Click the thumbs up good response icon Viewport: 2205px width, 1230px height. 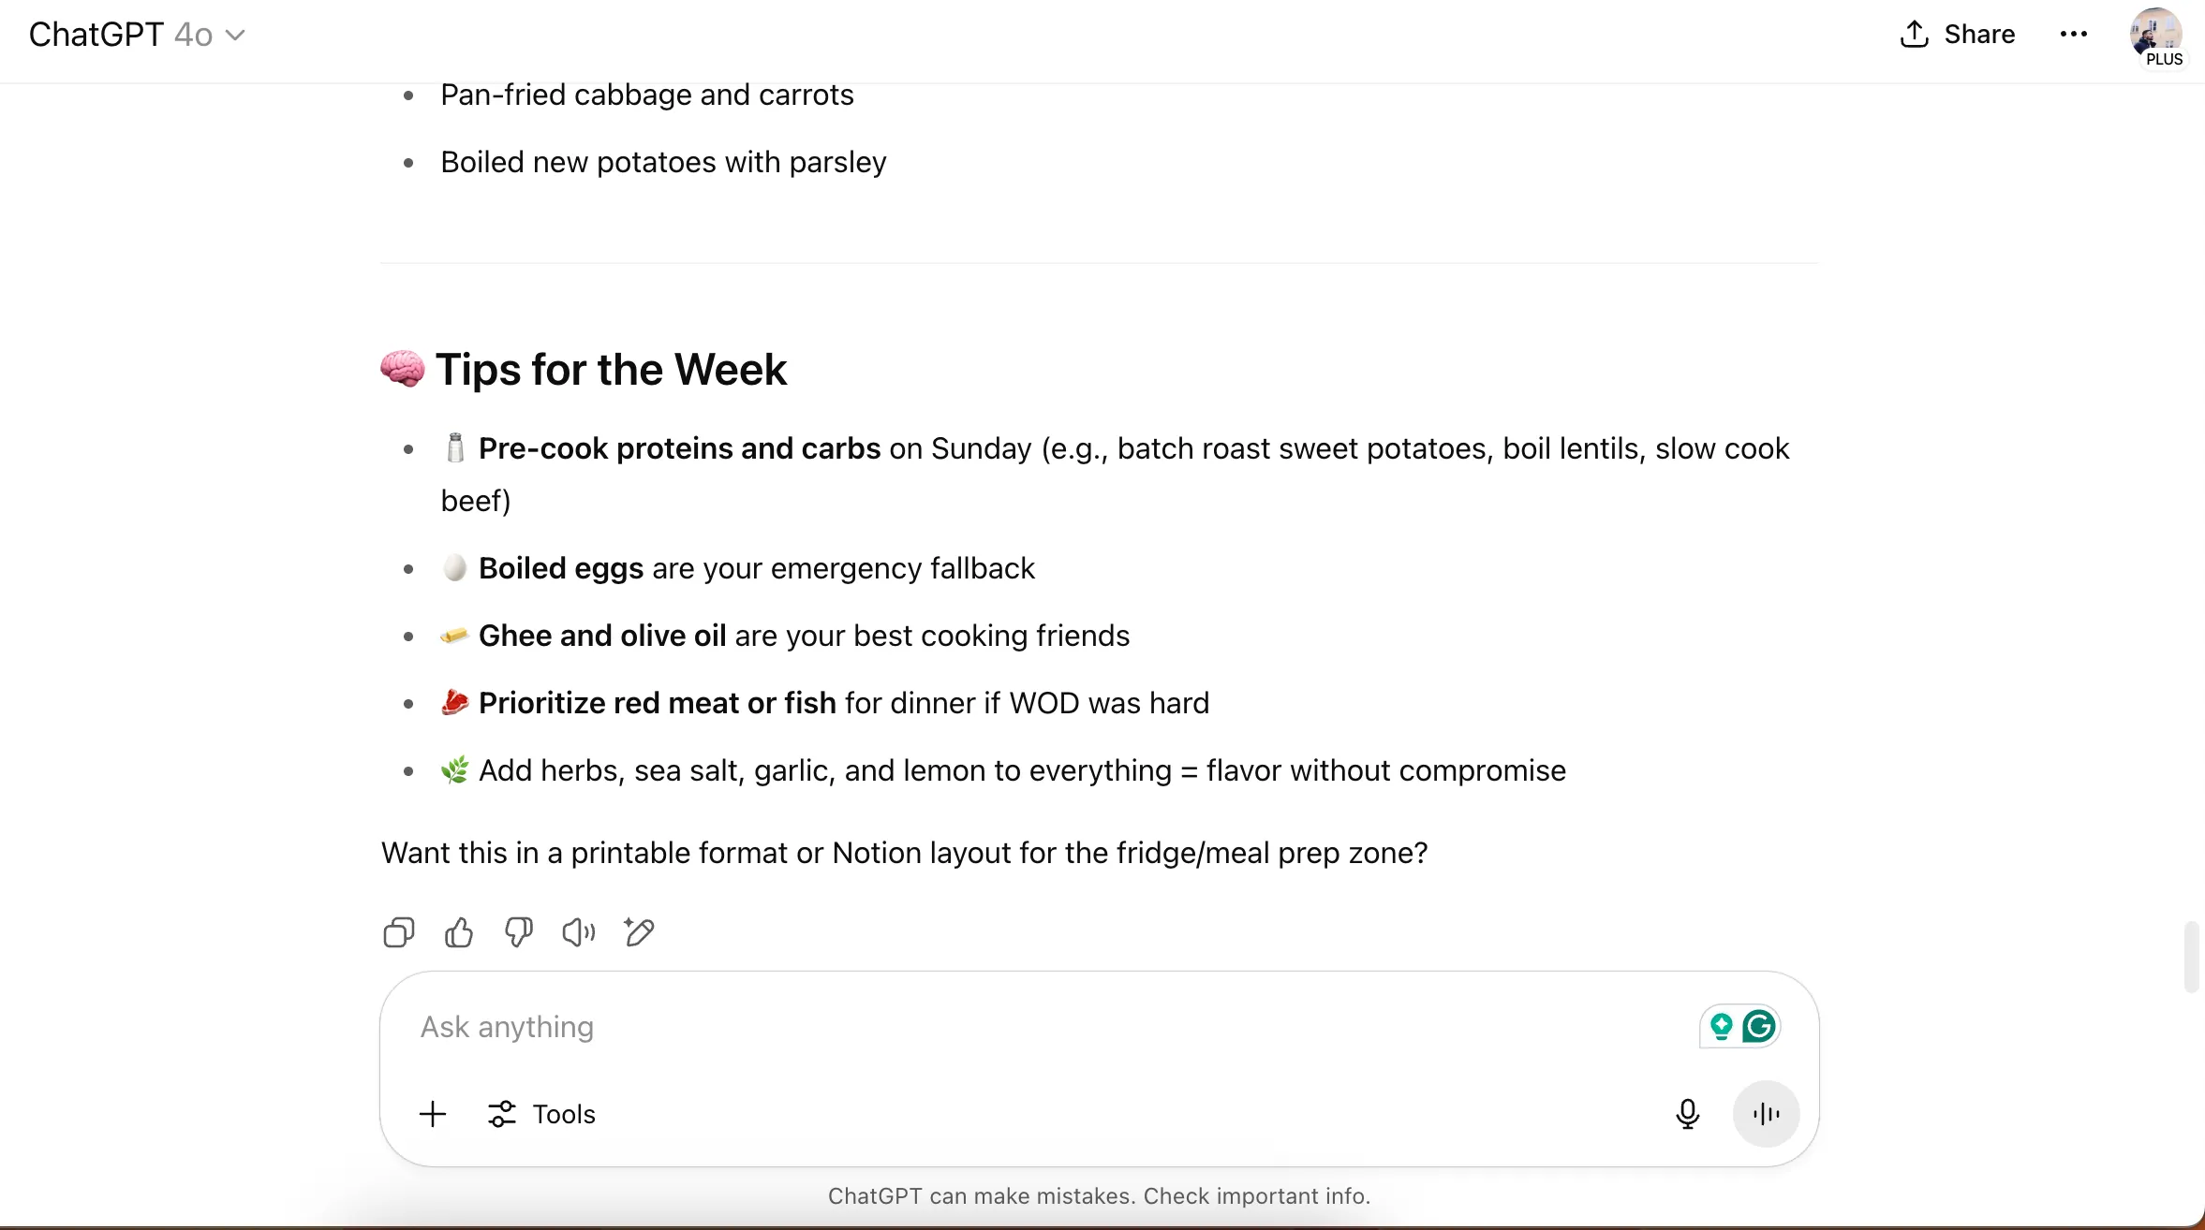[459, 932]
